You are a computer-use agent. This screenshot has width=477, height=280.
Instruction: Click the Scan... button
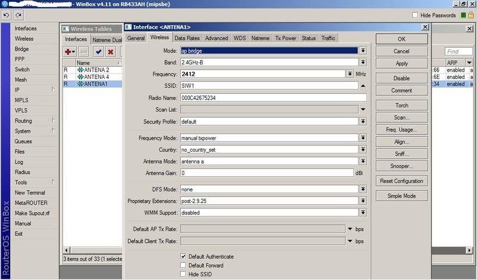click(x=401, y=117)
